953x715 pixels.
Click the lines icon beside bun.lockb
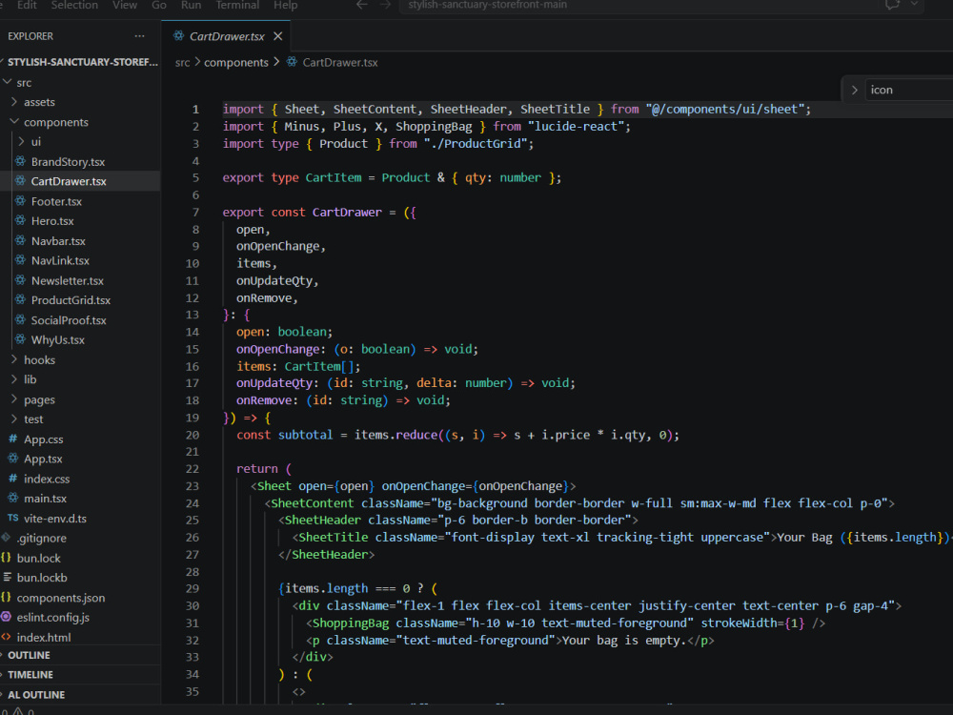[7, 577]
